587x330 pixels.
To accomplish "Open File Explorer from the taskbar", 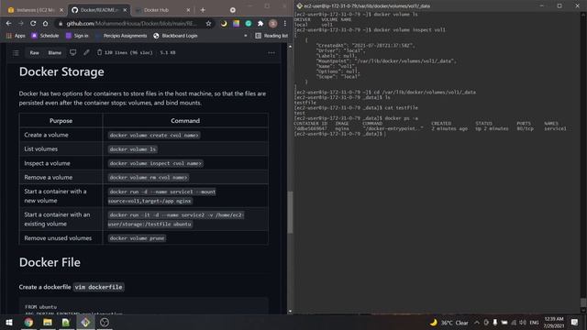I will coord(48,322).
